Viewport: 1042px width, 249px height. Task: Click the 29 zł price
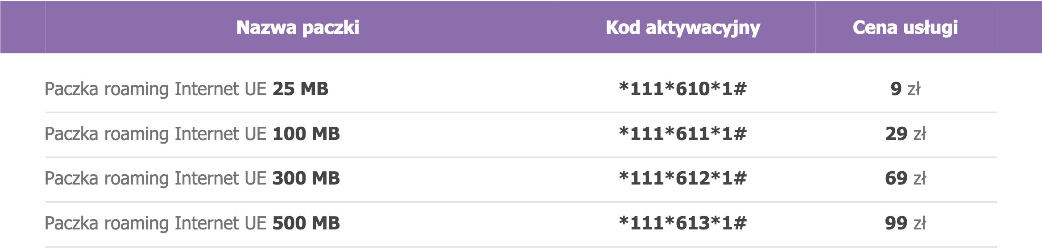pos(905,134)
